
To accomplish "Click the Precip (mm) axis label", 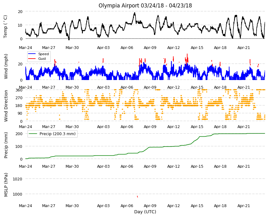I will (x=6, y=145).
